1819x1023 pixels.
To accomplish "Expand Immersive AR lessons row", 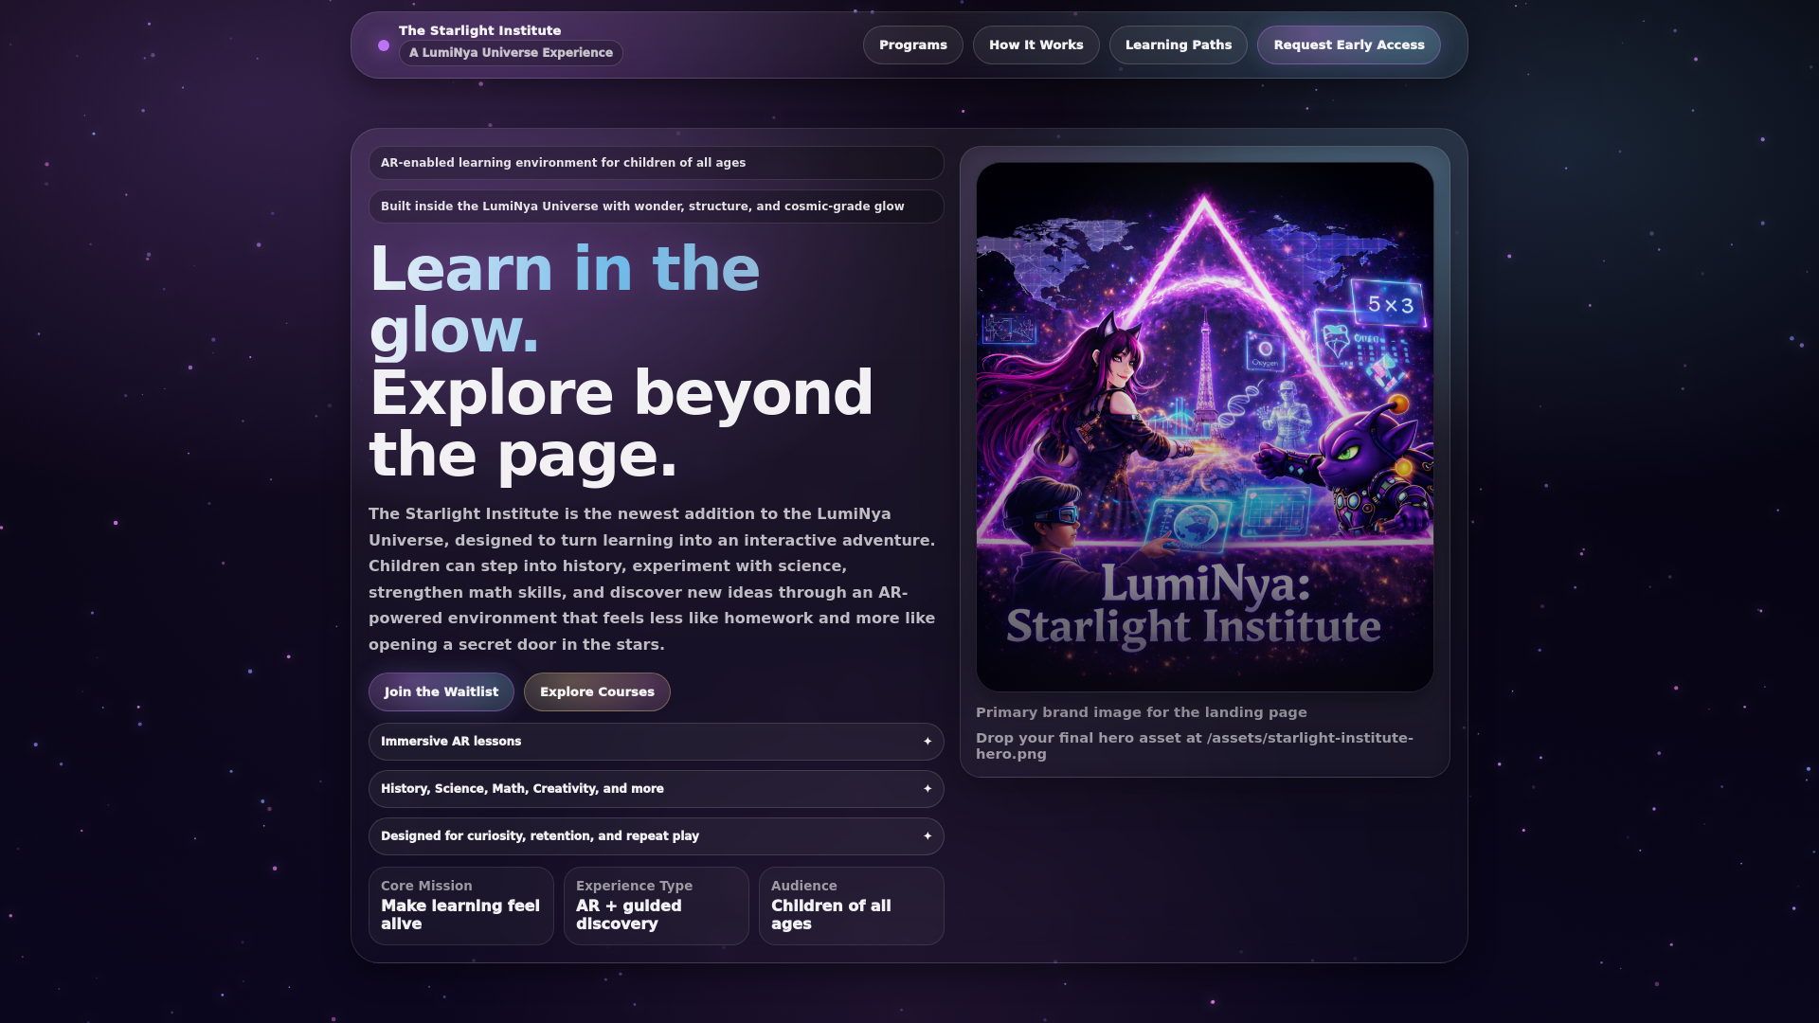I will click(x=656, y=742).
